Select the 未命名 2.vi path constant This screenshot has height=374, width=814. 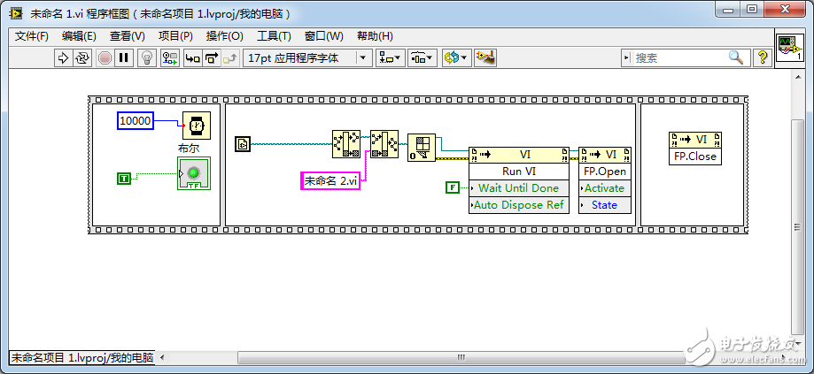coord(330,180)
